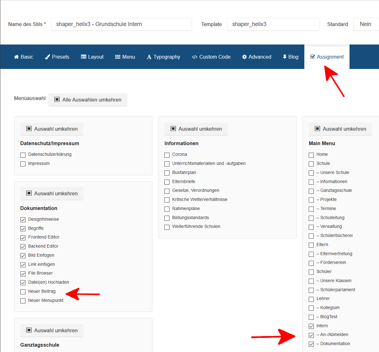Click the code brackets icon for Custom Code

point(195,57)
